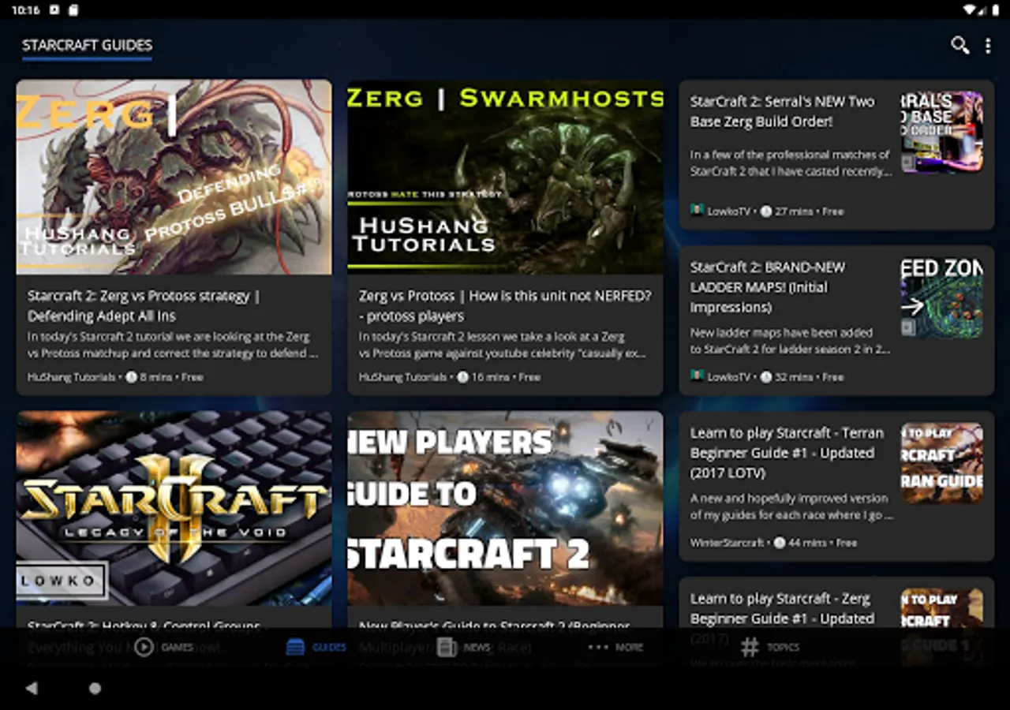1010x710 pixels.
Task: Click description 'A new and hopefully improved version'
Action: pyautogui.click(x=791, y=506)
